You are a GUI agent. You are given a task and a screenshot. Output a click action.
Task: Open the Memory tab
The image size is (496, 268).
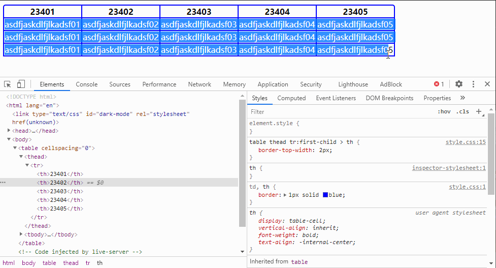coord(235,84)
